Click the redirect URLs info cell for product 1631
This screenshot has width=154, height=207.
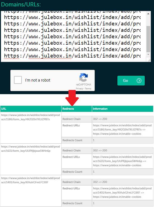pos(123,161)
